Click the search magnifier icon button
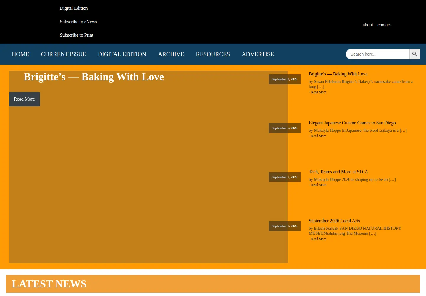 point(415,54)
